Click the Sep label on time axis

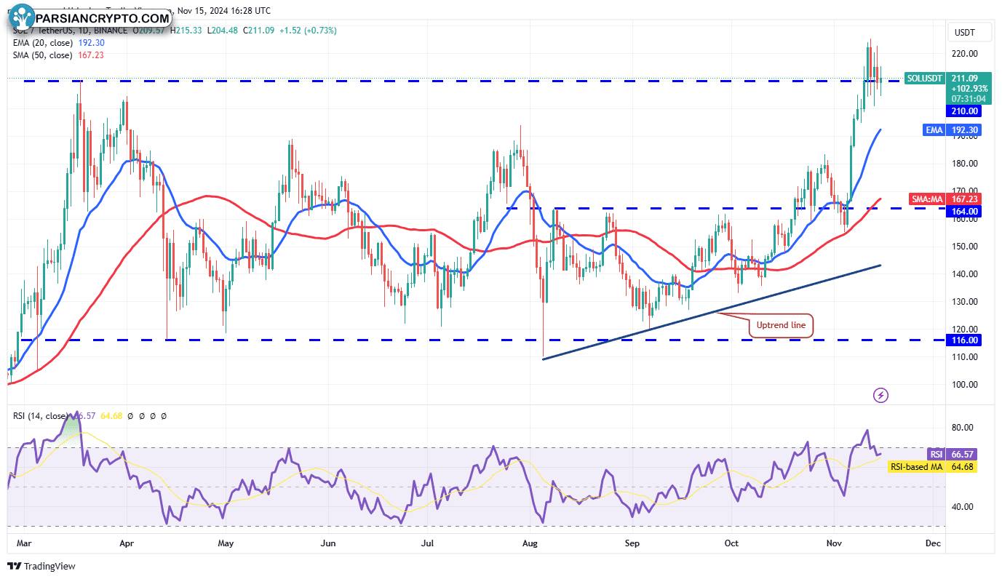tap(631, 543)
